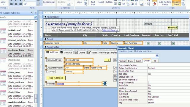Click gridline color pencil icon in Gridlines
Viewport: 190px width, 107px height.
69,4
